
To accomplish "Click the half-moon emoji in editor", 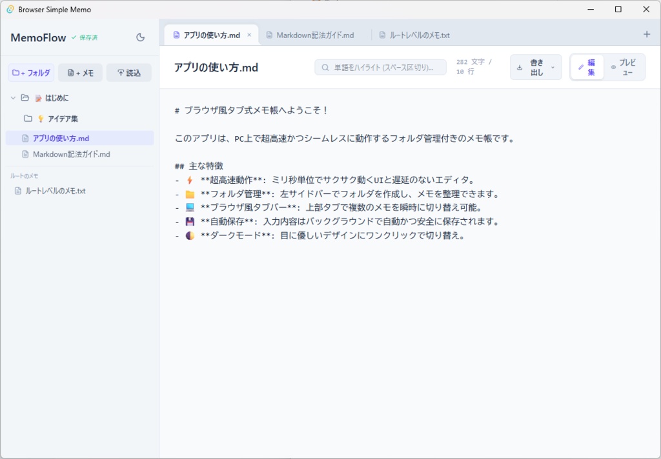I will pos(190,235).
